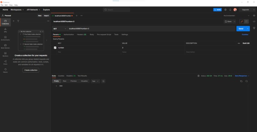Click the plus icon to add a collection
The image size is (257, 132).
tap(14, 21)
